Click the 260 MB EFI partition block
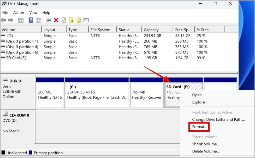Viewport: 255px width, 158px height. (50, 95)
